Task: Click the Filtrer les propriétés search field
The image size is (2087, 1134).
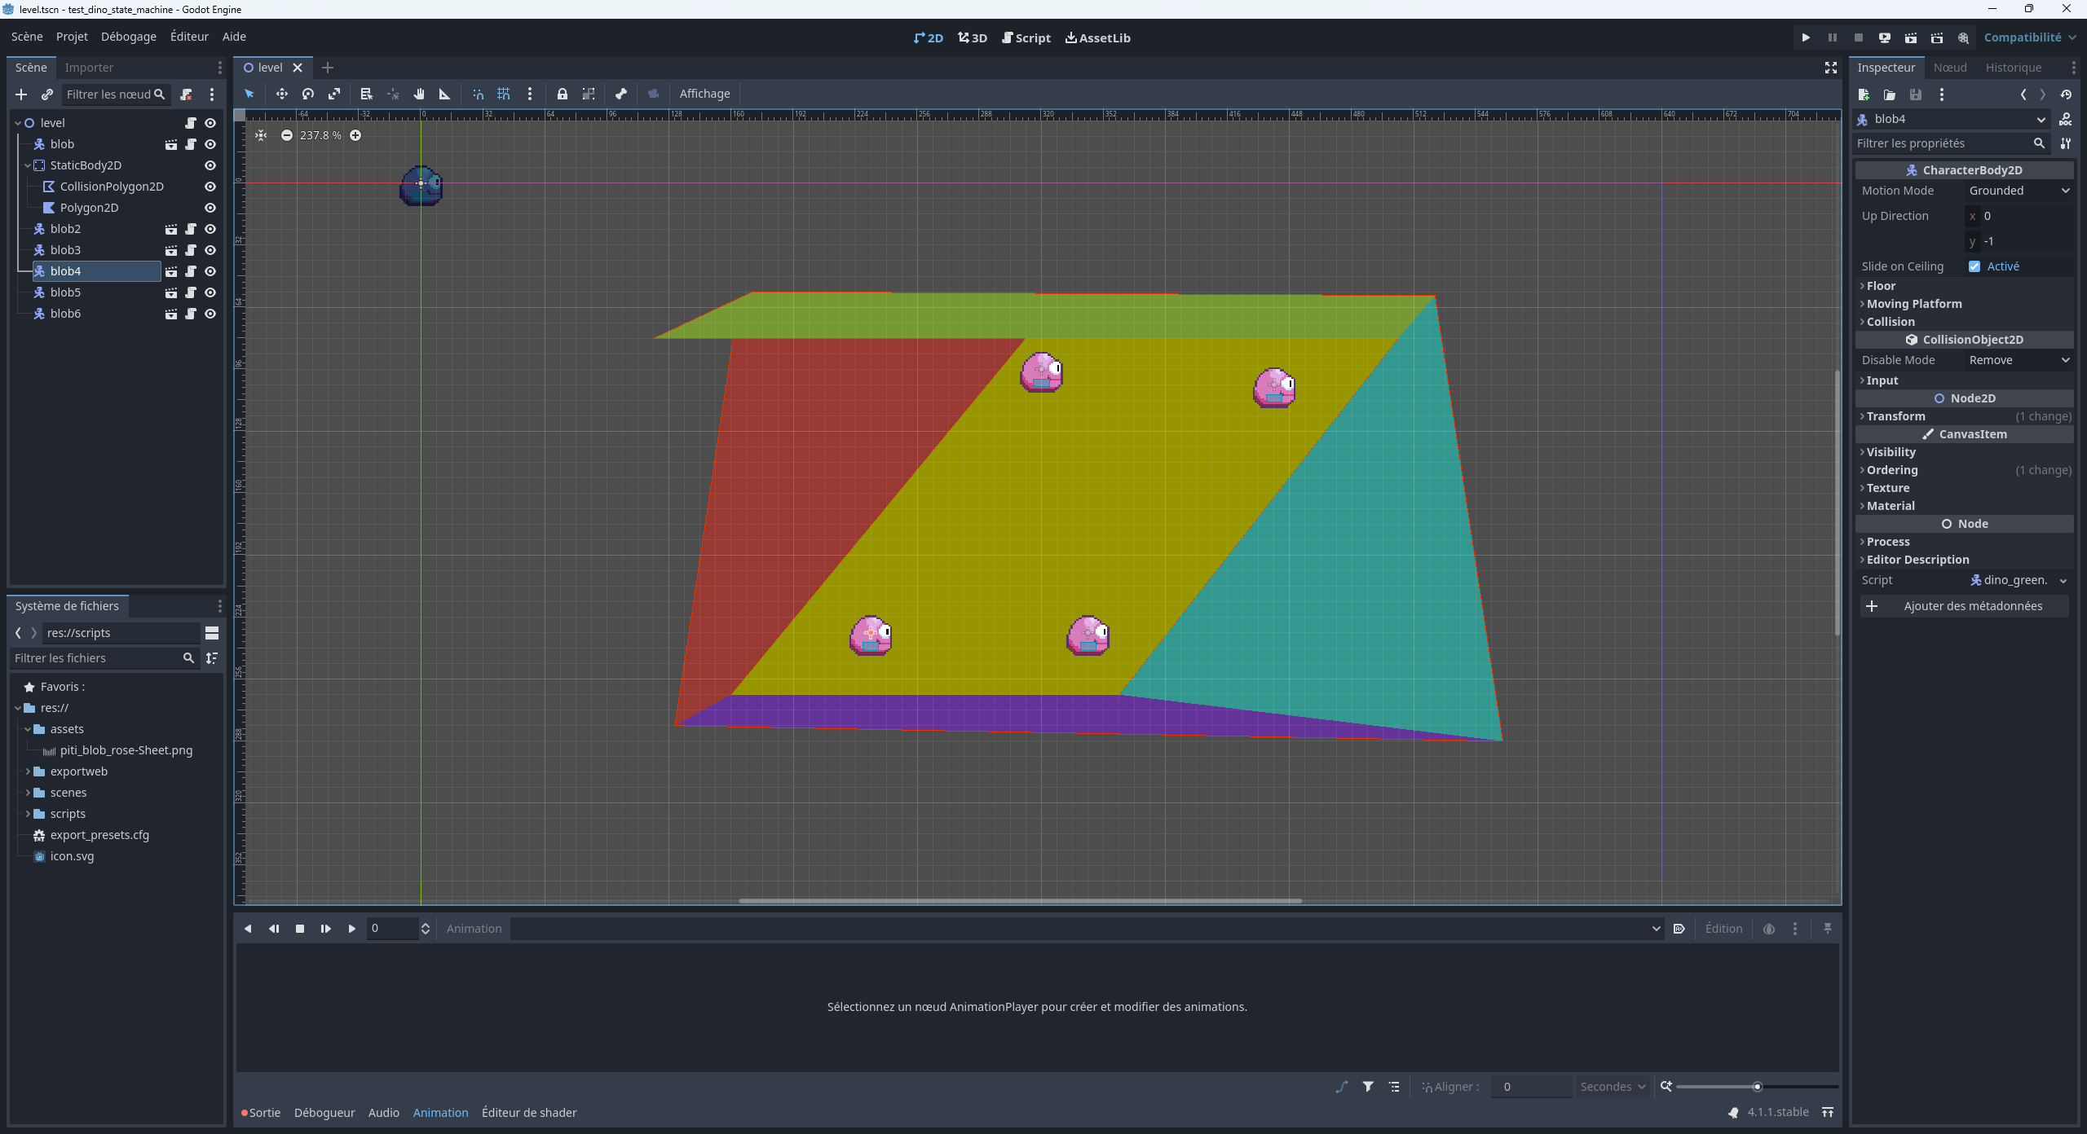Action: tap(1942, 143)
